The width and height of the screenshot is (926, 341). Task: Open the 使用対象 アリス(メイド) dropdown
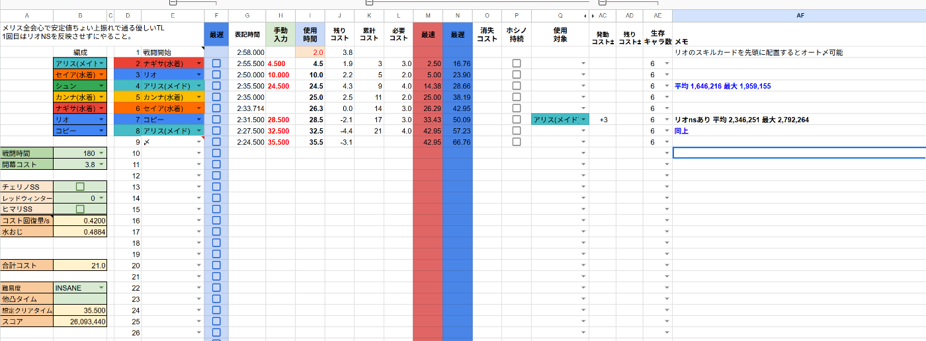click(x=583, y=120)
